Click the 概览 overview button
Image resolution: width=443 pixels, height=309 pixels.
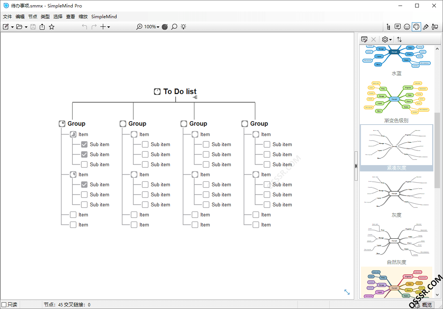tap(423, 305)
